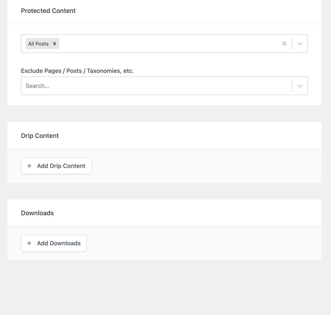Screen dimensions: 331x315
Task: Click the Add Downloads button
Action: (x=54, y=243)
